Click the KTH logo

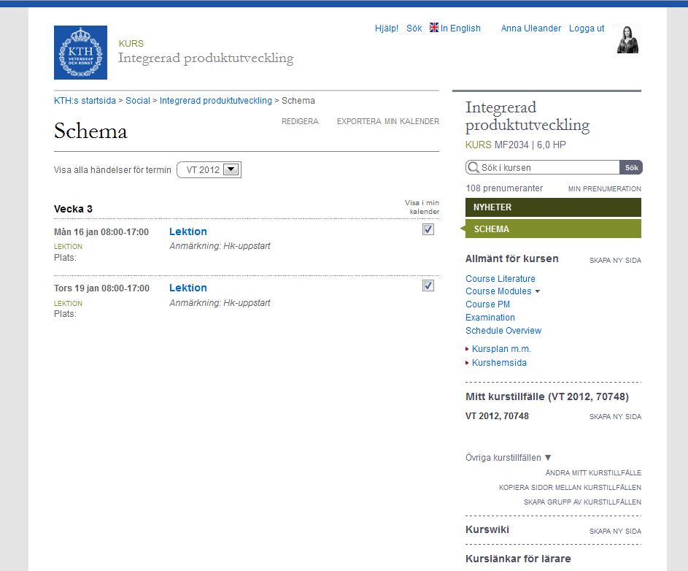tap(80, 53)
